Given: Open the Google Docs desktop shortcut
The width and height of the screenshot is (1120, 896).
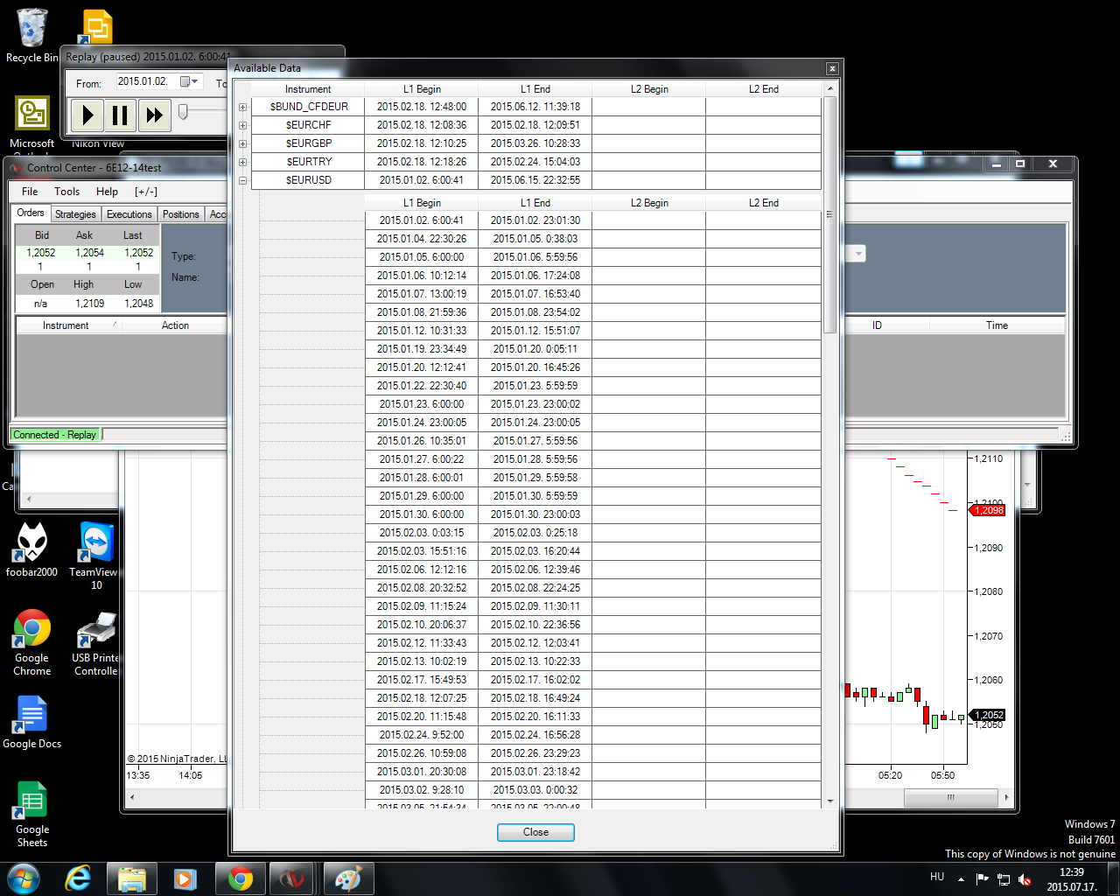Looking at the screenshot, I should (x=31, y=722).
